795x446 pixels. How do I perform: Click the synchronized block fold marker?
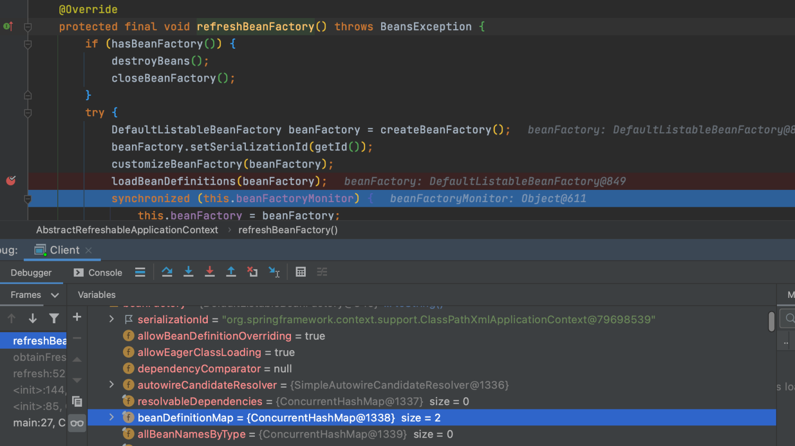(28, 198)
